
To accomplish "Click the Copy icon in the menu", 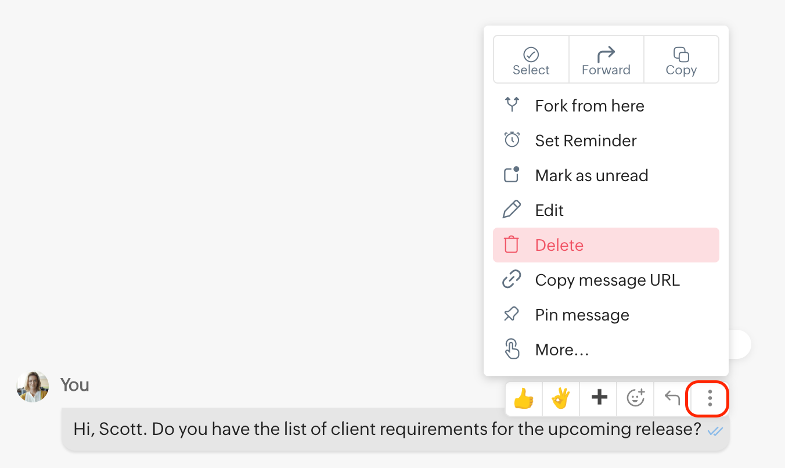I will tap(681, 55).
